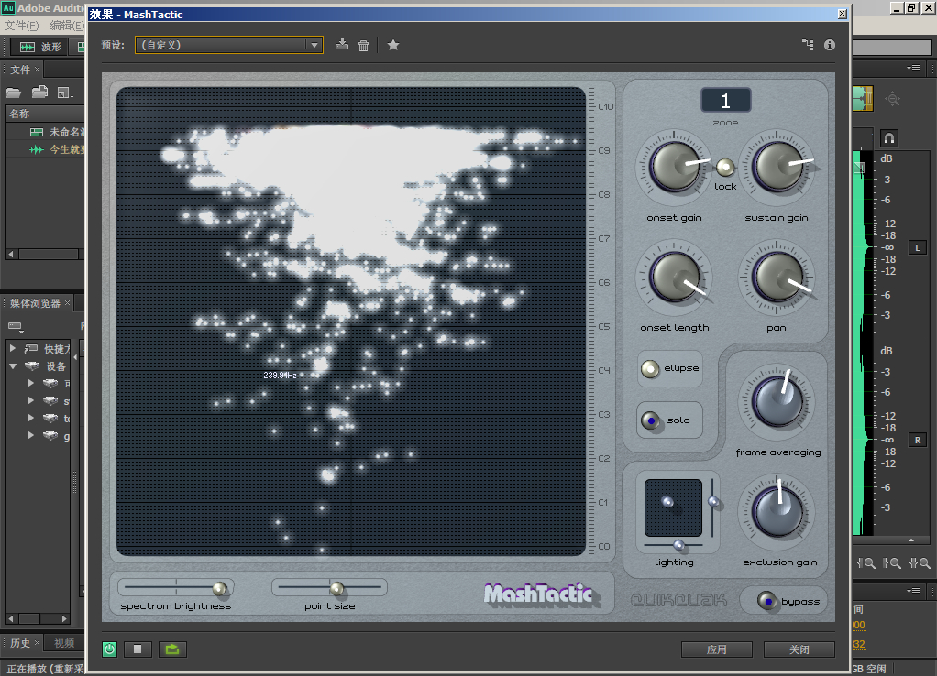Click the pan knob

tap(777, 278)
